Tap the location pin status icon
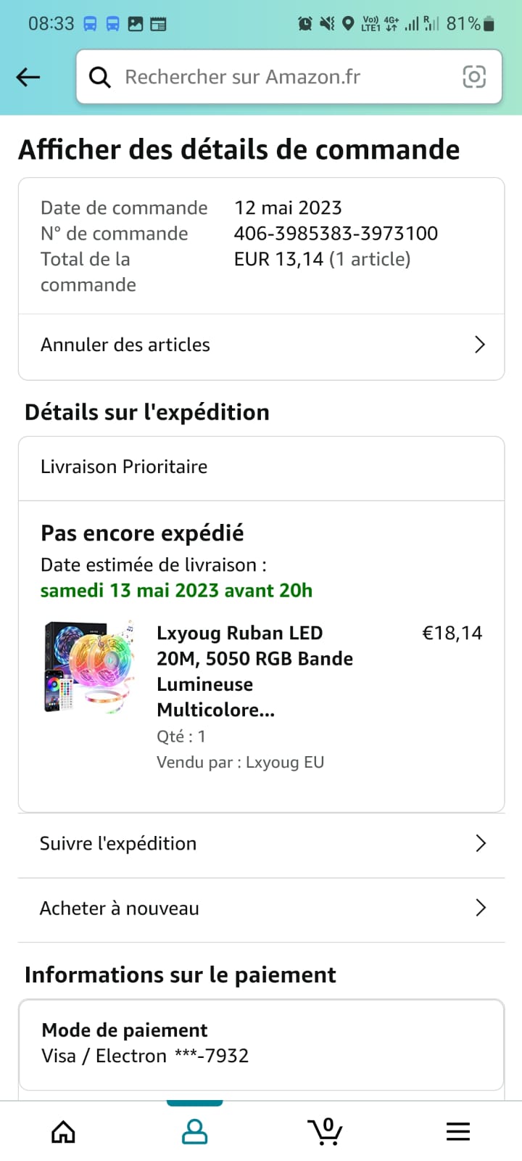Viewport: 522px width, 1161px height. pos(348,24)
